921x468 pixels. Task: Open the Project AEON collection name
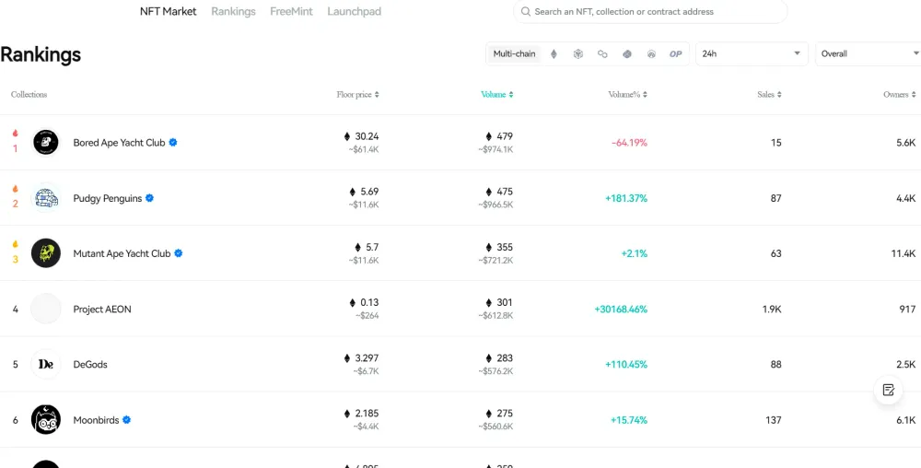(x=102, y=309)
